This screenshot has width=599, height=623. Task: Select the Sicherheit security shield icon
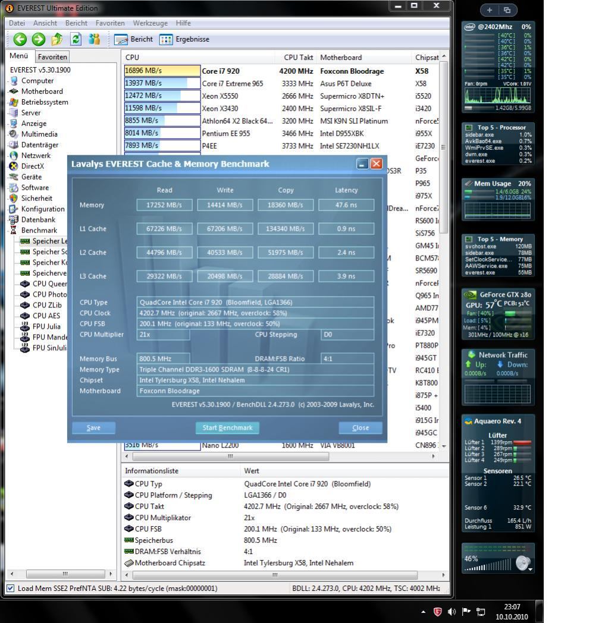pyautogui.click(x=14, y=199)
